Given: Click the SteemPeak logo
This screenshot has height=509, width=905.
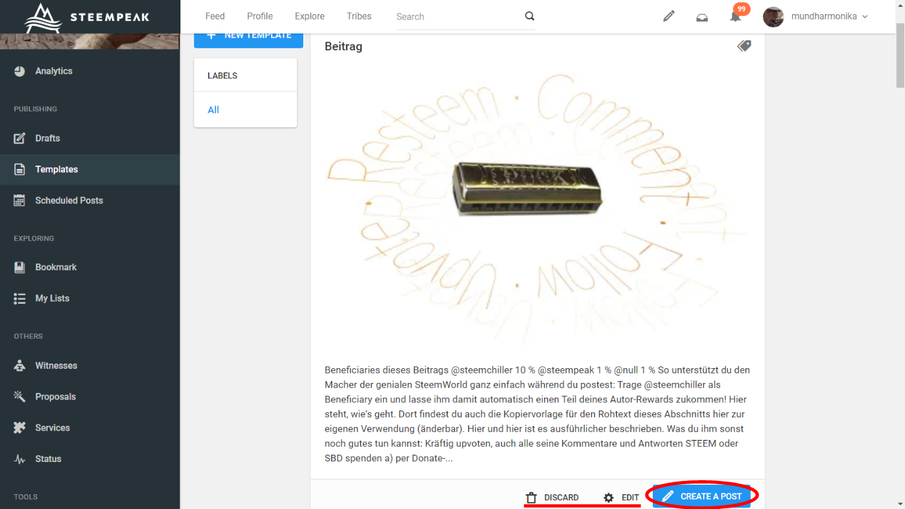Looking at the screenshot, I should pos(87,17).
